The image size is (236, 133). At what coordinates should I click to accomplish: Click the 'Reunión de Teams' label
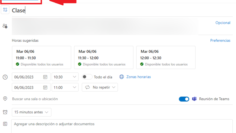214,99
